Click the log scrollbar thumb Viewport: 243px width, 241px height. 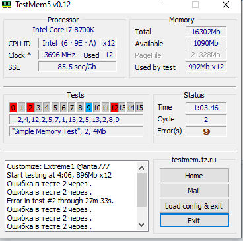141,189
